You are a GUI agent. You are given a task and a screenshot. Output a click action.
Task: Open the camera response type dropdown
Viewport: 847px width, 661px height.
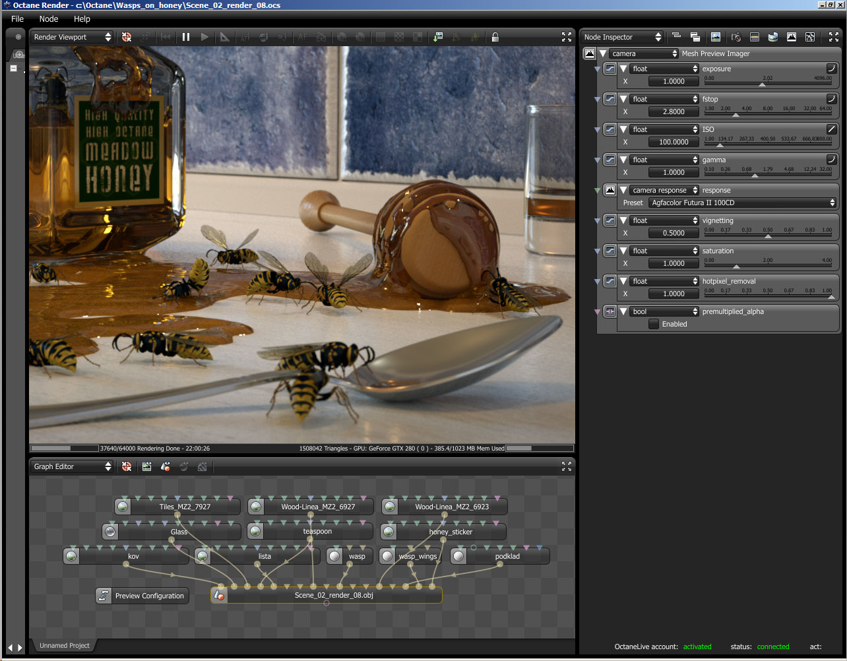(664, 190)
